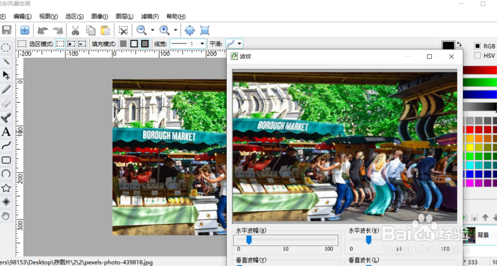Open the 图像(I) menu
497x266 pixels.
click(100, 16)
